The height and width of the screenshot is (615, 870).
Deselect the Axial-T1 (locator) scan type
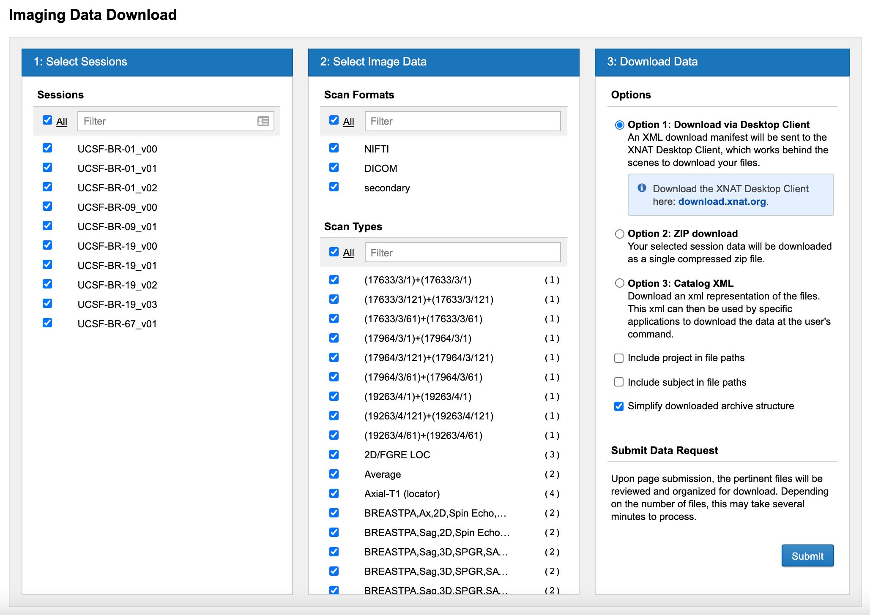pyautogui.click(x=334, y=493)
